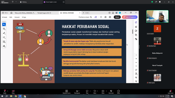Click the print icon in Acrobat toolbar

coord(110,17)
